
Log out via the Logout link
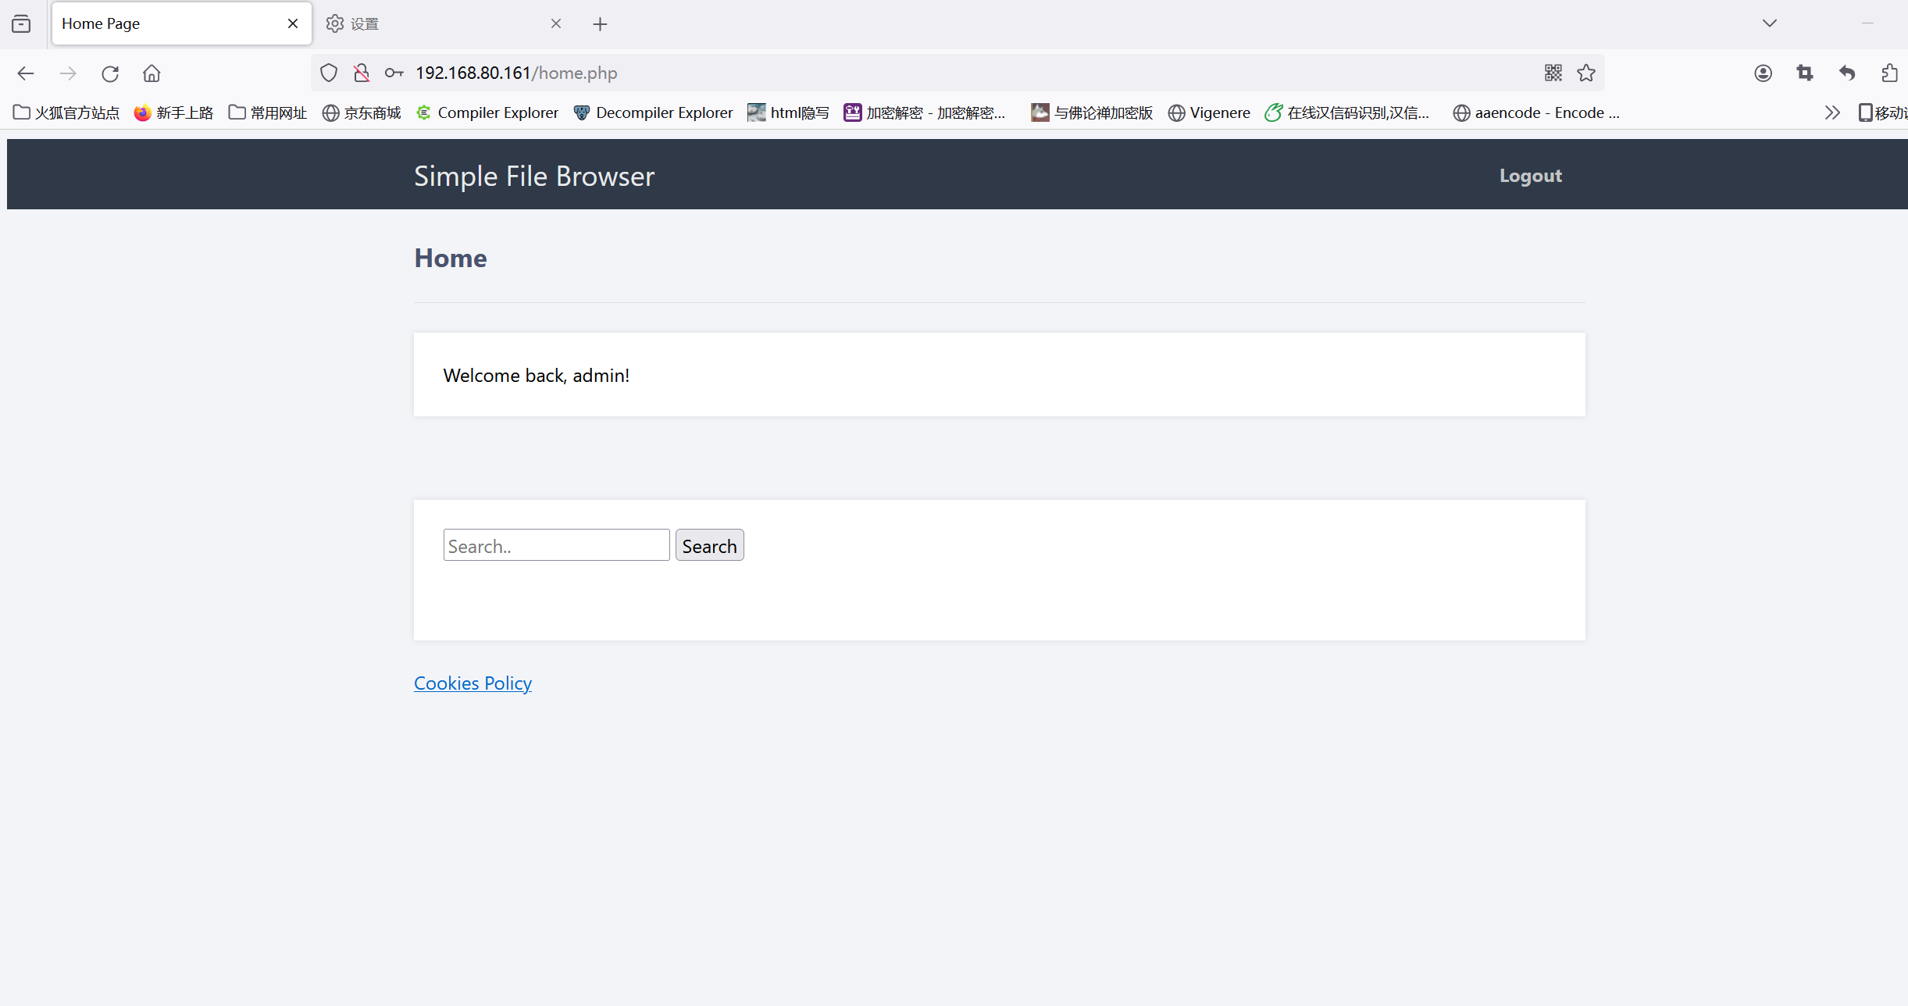coord(1530,176)
